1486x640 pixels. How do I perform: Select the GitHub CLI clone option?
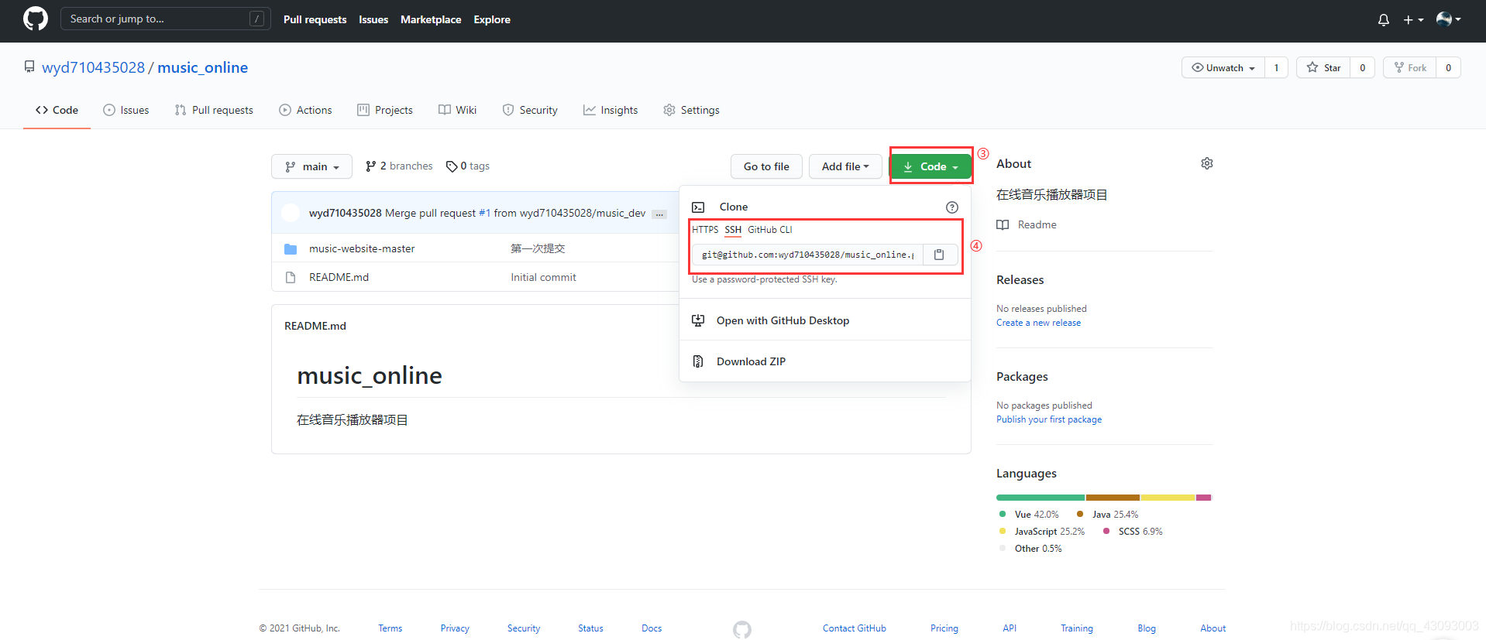click(770, 230)
